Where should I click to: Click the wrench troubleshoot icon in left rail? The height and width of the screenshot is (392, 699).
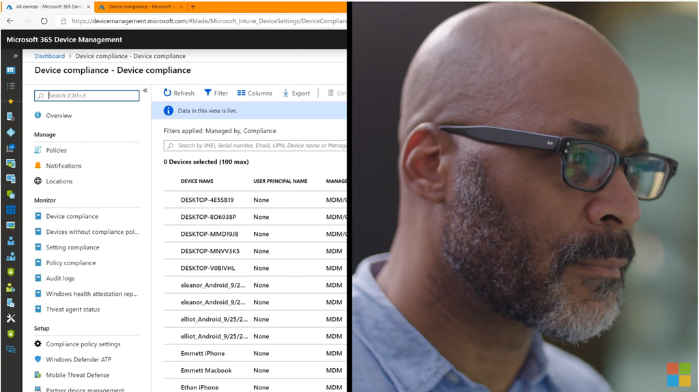10,318
